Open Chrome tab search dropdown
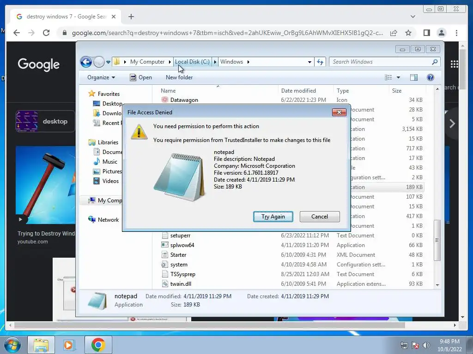This screenshot has width=473, height=354. click(x=413, y=17)
